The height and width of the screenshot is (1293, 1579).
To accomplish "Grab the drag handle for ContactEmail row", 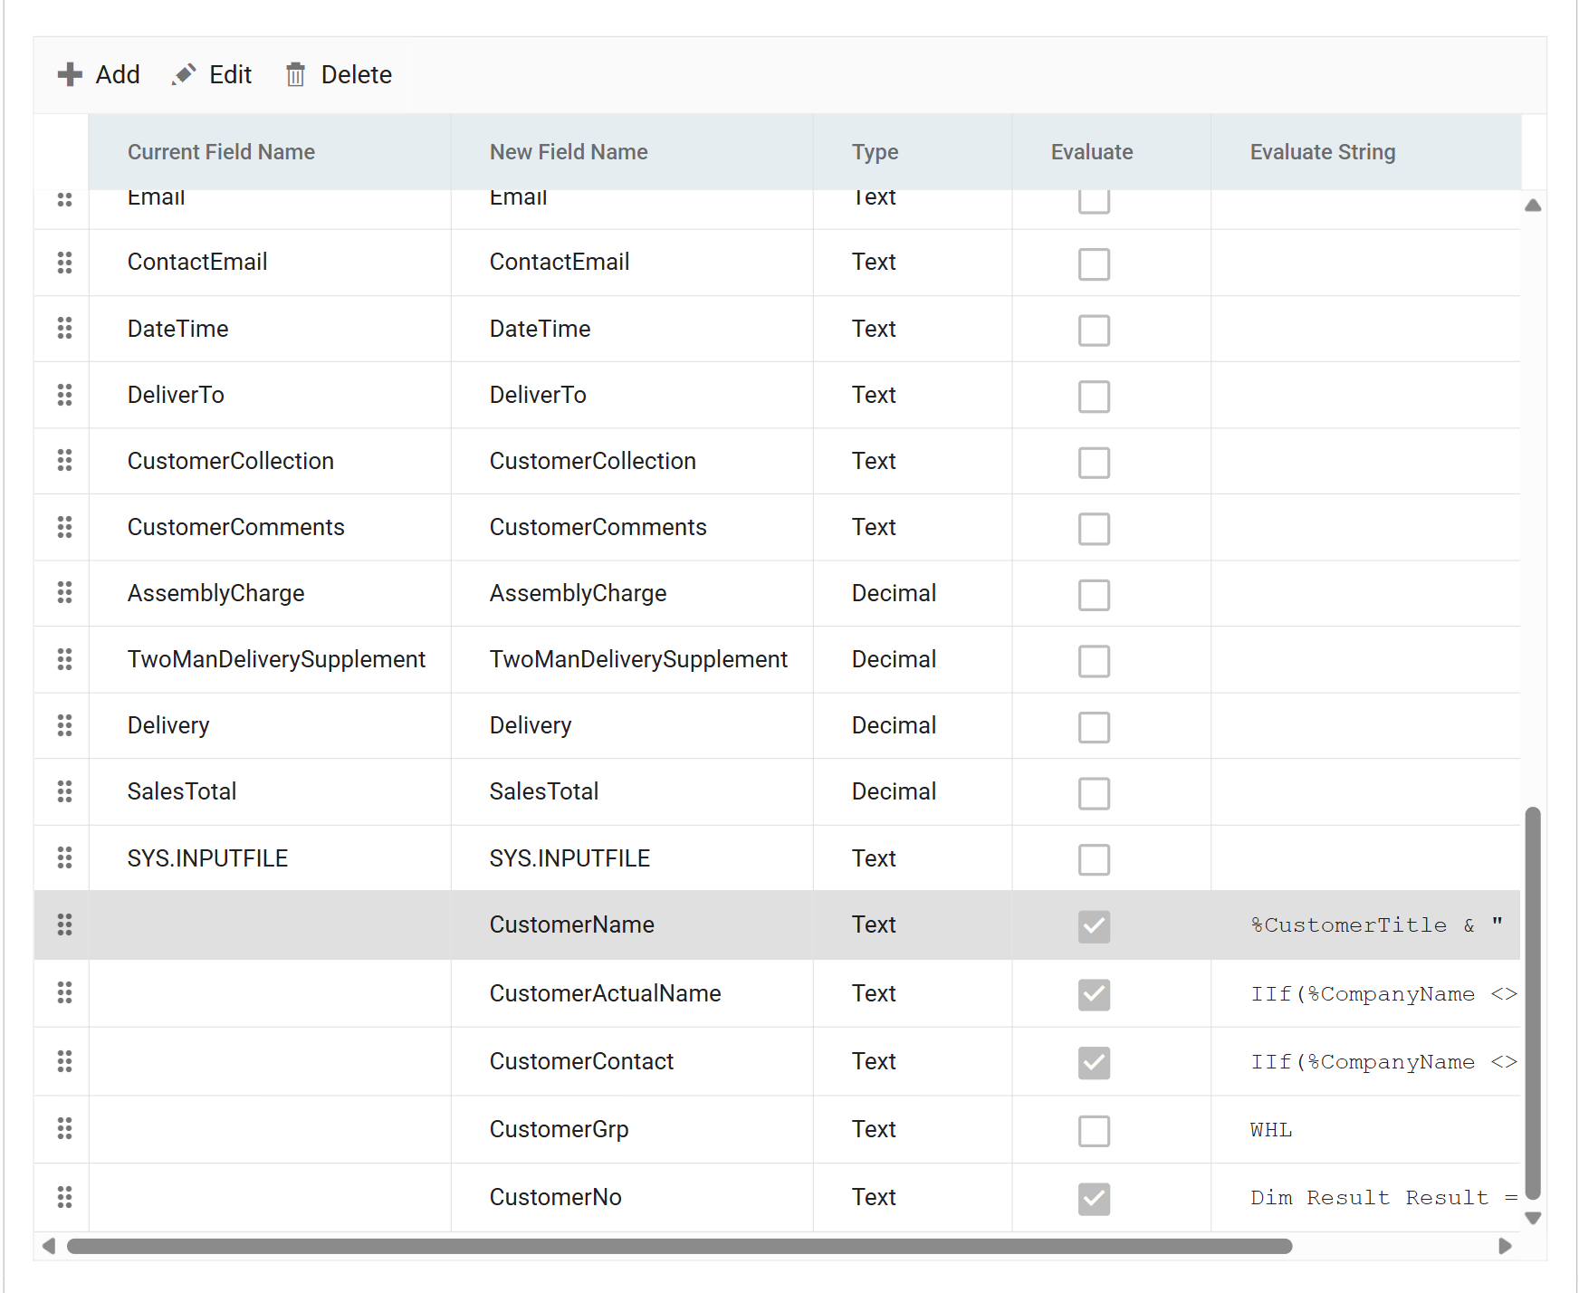I will click(x=64, y=263).
